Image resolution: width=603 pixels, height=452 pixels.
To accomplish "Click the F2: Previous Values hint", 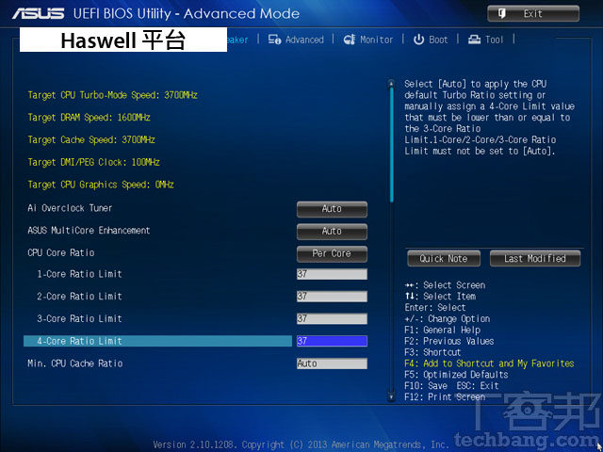I will click(x=449, y=341).
